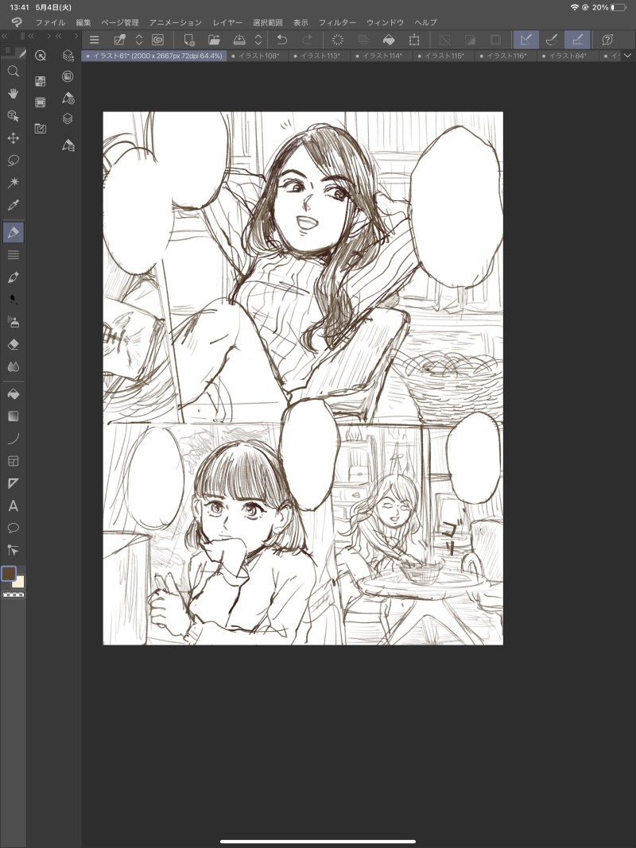The width and height of the screenshot is (636, 848).
Task: Switch to the イラスト84 tab
Action: [x=568, y=56]
